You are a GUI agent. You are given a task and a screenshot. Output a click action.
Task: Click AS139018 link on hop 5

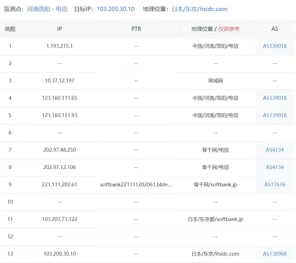point(275,115)
